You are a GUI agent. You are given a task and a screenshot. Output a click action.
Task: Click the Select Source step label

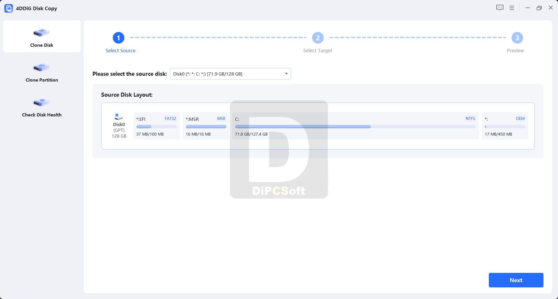(x=121, y=51)
